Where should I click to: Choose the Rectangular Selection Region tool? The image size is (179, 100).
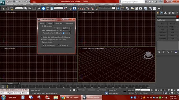pyautogui.click(x=34, y=8)
